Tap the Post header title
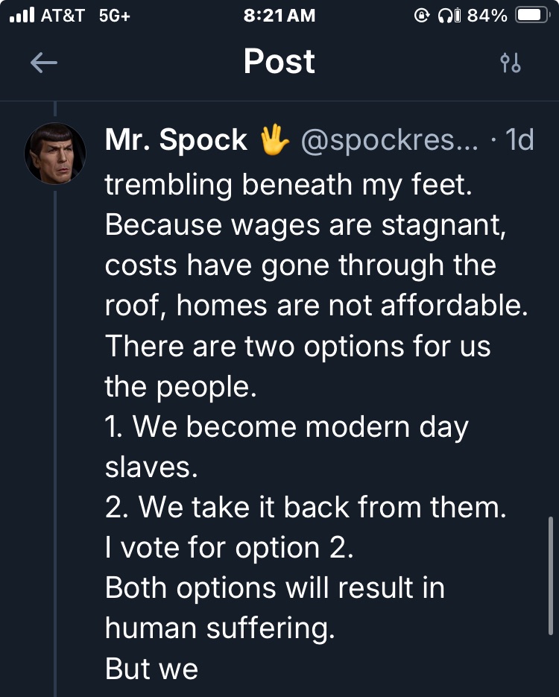 [x=279, y=62]
